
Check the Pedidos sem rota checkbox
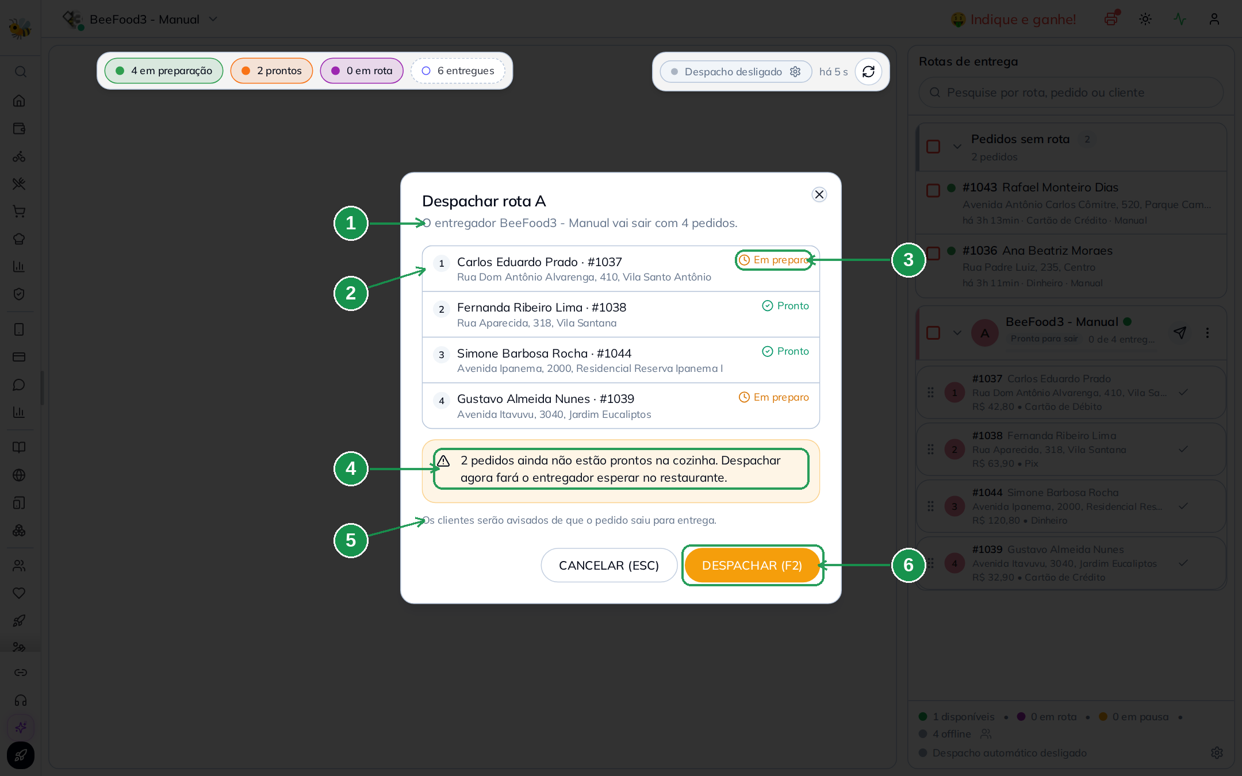[933, 147]
